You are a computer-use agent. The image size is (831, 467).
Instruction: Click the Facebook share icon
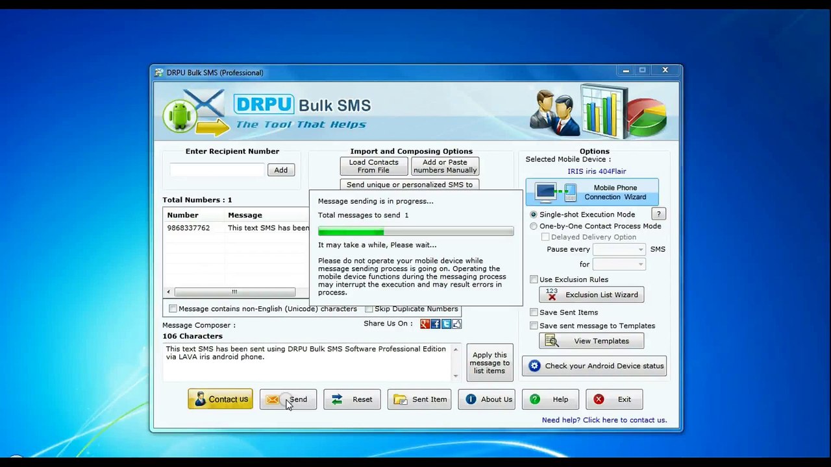pyautogui.click(x=436, y=324)
